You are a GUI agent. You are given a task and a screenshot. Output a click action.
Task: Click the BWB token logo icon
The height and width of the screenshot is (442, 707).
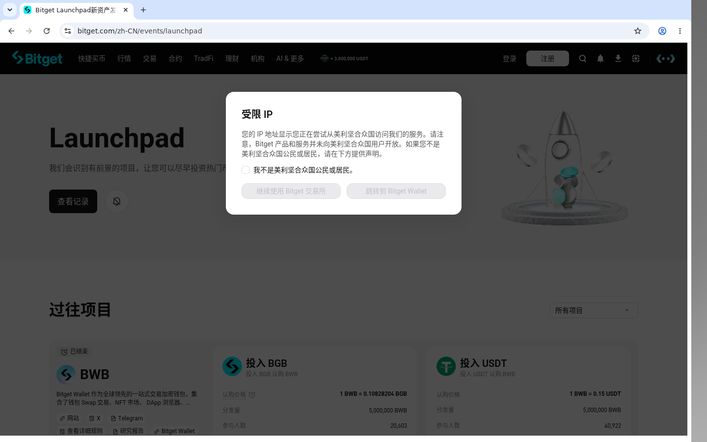[x=66, y=374]
